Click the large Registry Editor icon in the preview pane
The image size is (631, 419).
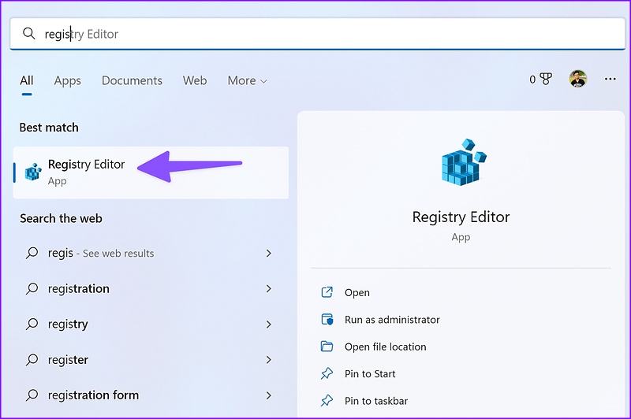point(463,162)
